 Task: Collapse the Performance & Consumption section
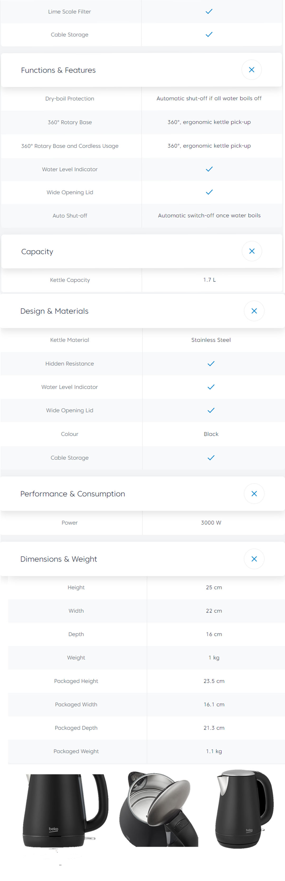coord(254,494)
